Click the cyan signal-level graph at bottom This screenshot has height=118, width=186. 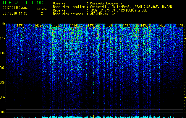coord(95,117)
